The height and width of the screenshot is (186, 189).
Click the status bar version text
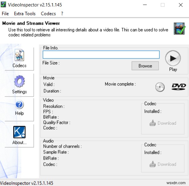27,183
